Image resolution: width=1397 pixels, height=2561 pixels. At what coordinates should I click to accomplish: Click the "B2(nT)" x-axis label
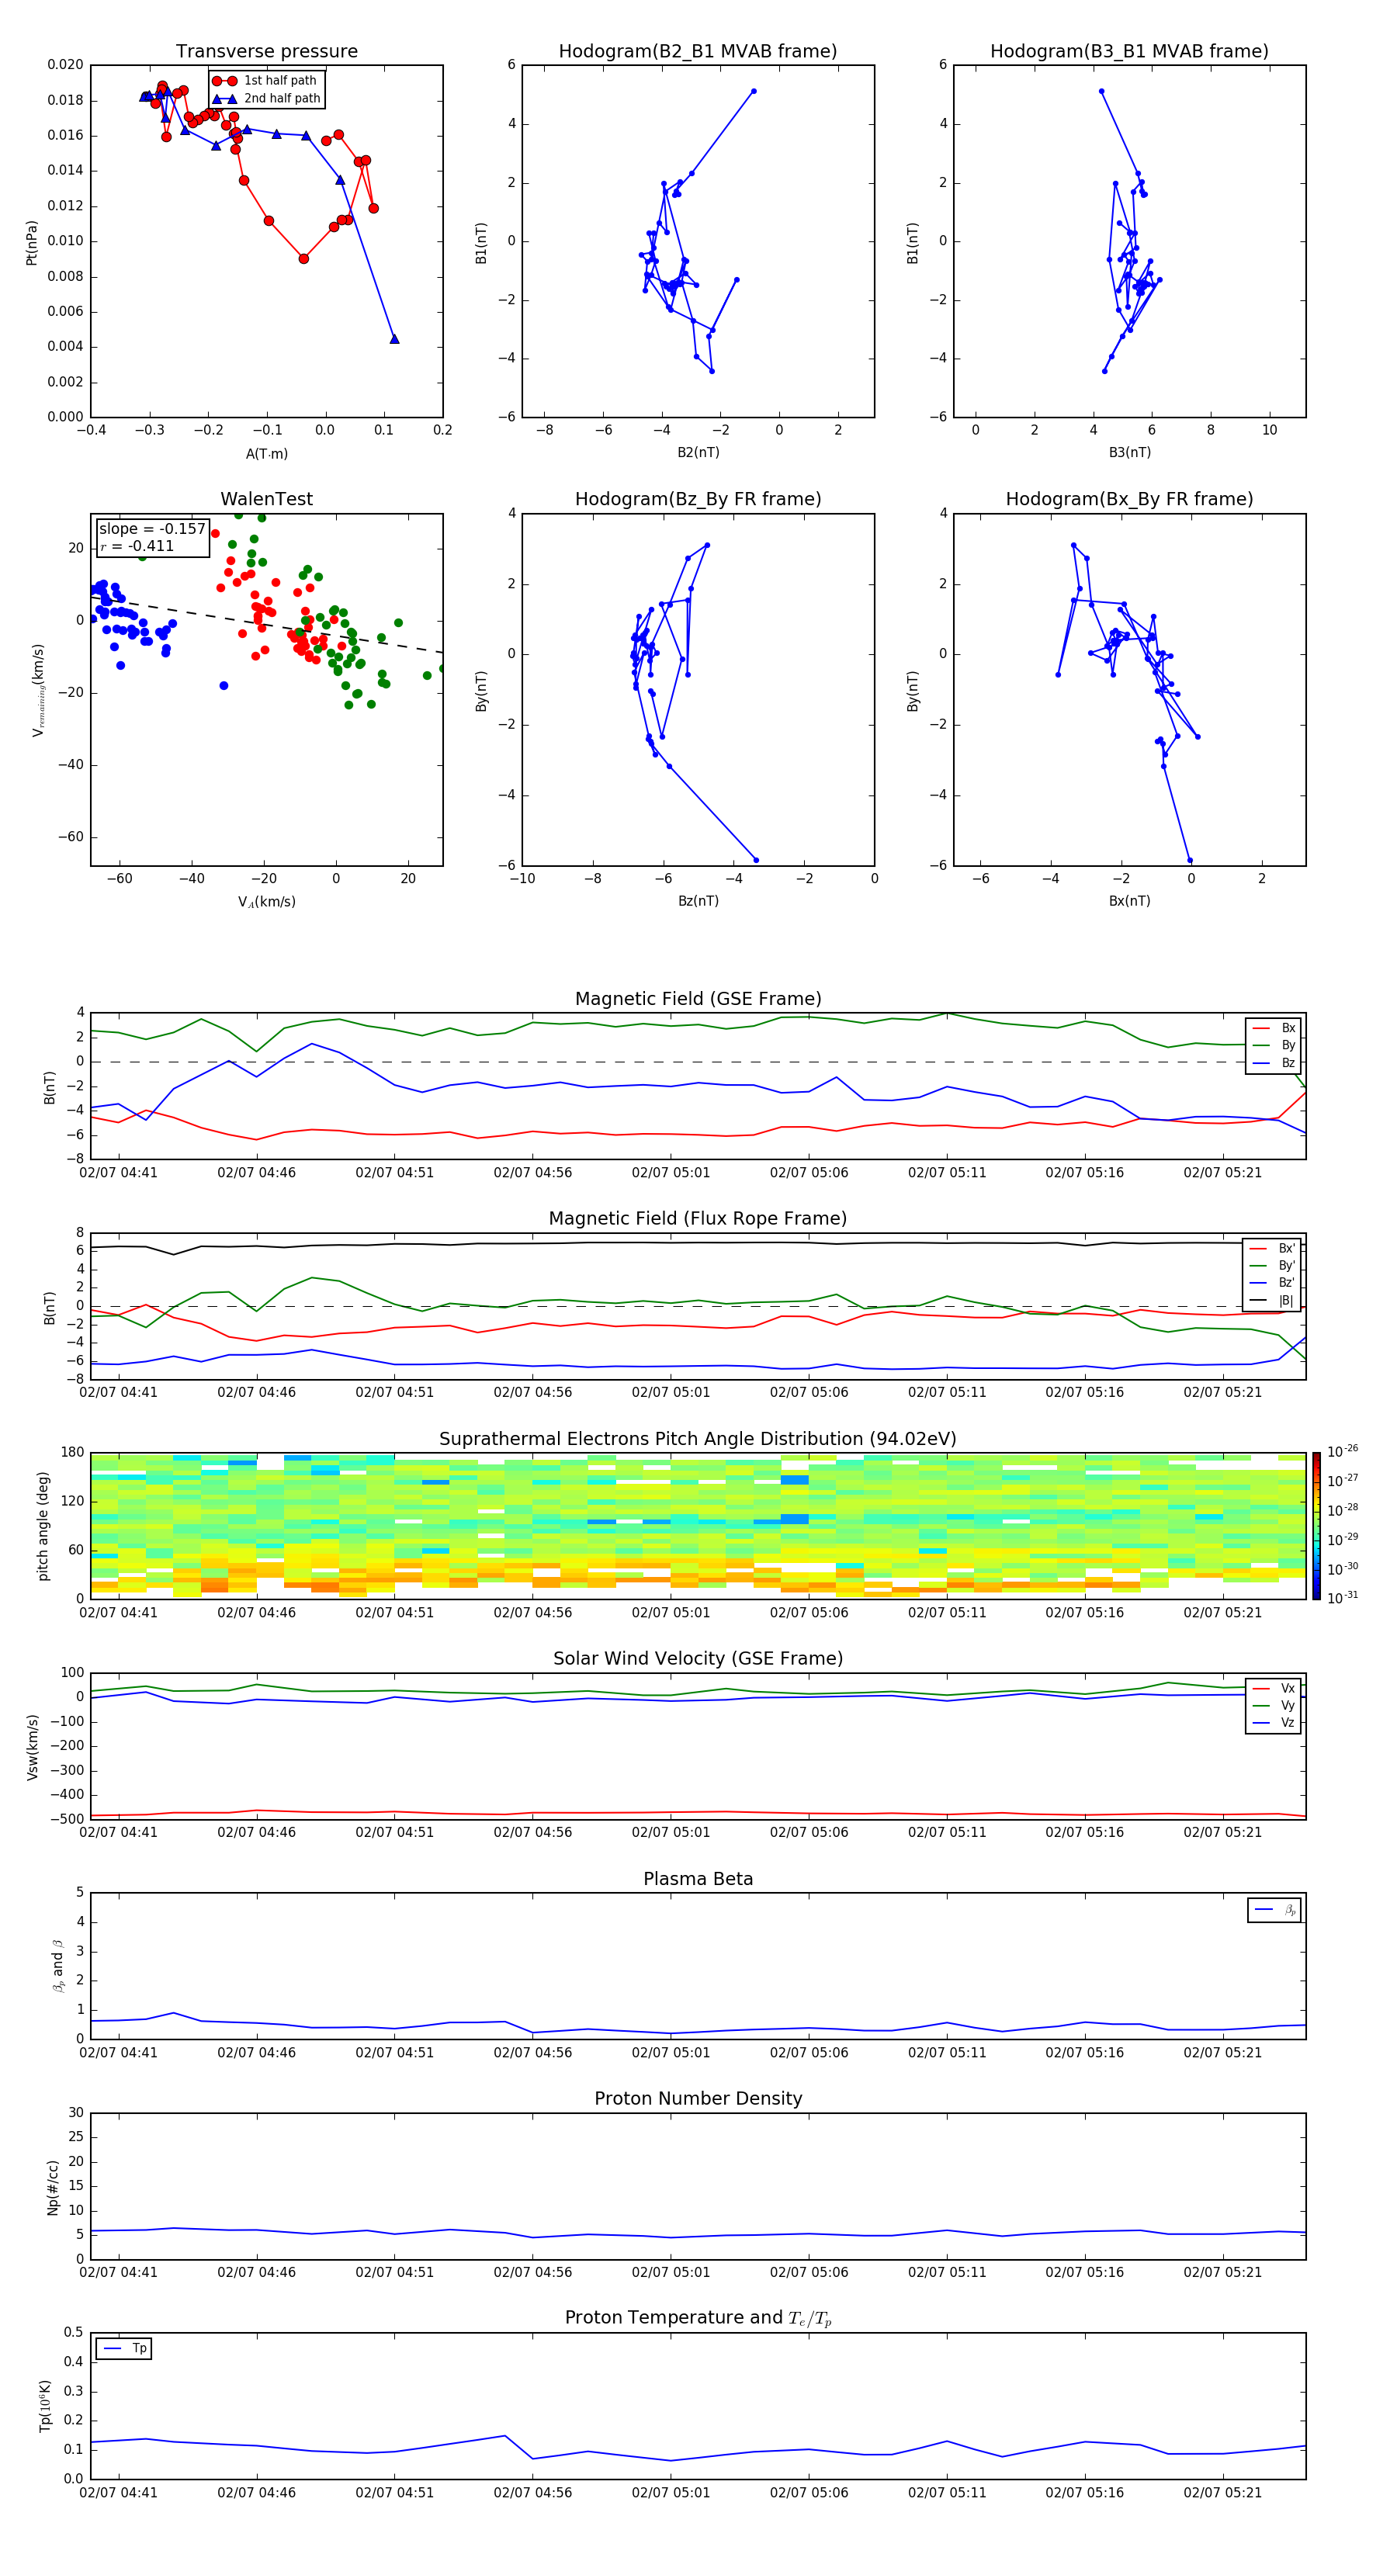pyautogui.click(x=698, y=452)
